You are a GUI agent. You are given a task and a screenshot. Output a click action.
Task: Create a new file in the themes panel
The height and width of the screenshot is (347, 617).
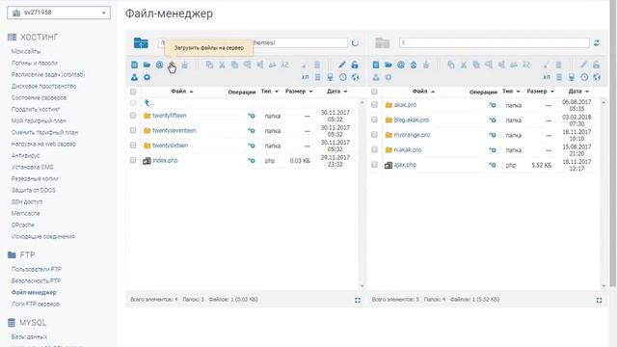point(134,65)
